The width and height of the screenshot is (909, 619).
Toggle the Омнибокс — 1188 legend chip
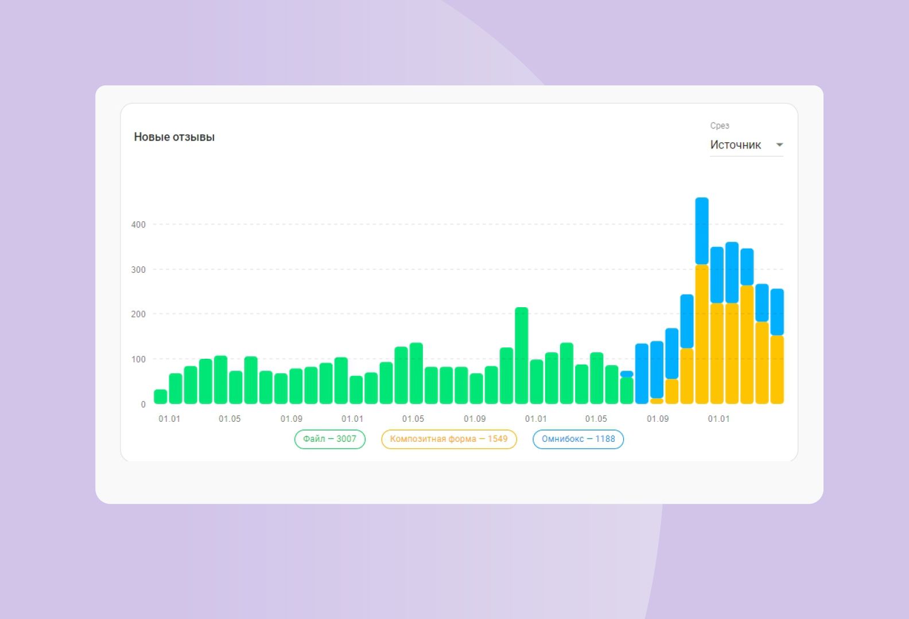tap(578, 439)
